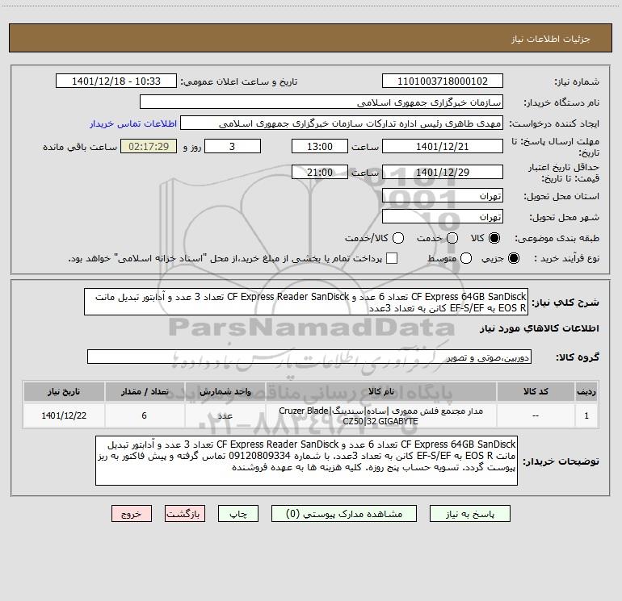Viewport: 622px width, 601px height.
Task: Click the نام کالا column header
Action: pos(380,392)
